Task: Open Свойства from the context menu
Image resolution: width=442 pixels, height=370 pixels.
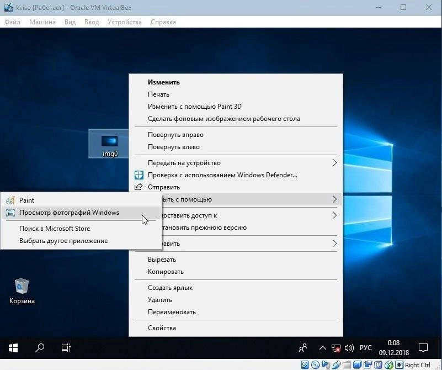Action: pos(236,327)
